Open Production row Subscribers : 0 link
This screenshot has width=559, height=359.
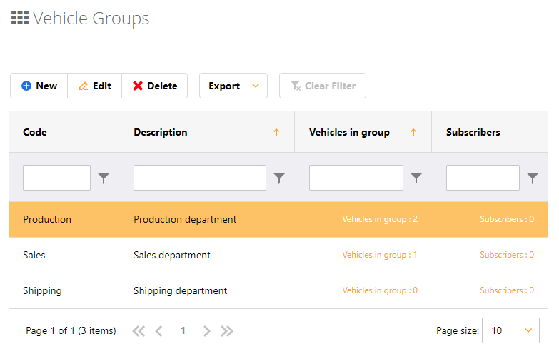click(507, 219)
